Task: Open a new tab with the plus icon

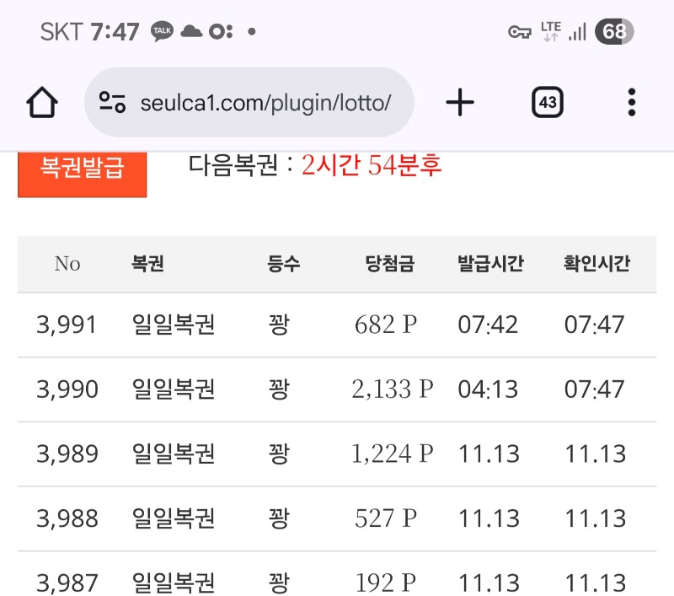Action: tap(459, 100)
